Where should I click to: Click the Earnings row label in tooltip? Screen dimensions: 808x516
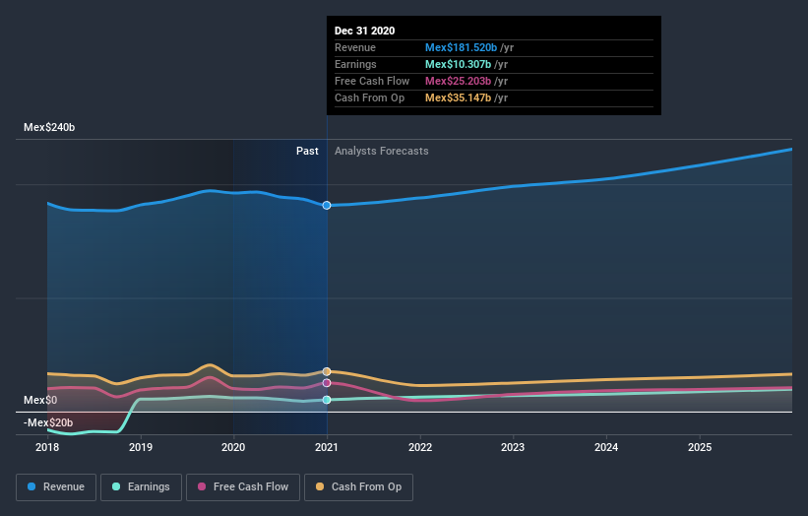click(355, 64)
